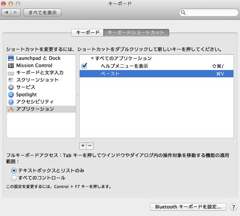Select the Mission Control icon
The width and height of the screenshot is (240, 216).
[x=11, y=65]
